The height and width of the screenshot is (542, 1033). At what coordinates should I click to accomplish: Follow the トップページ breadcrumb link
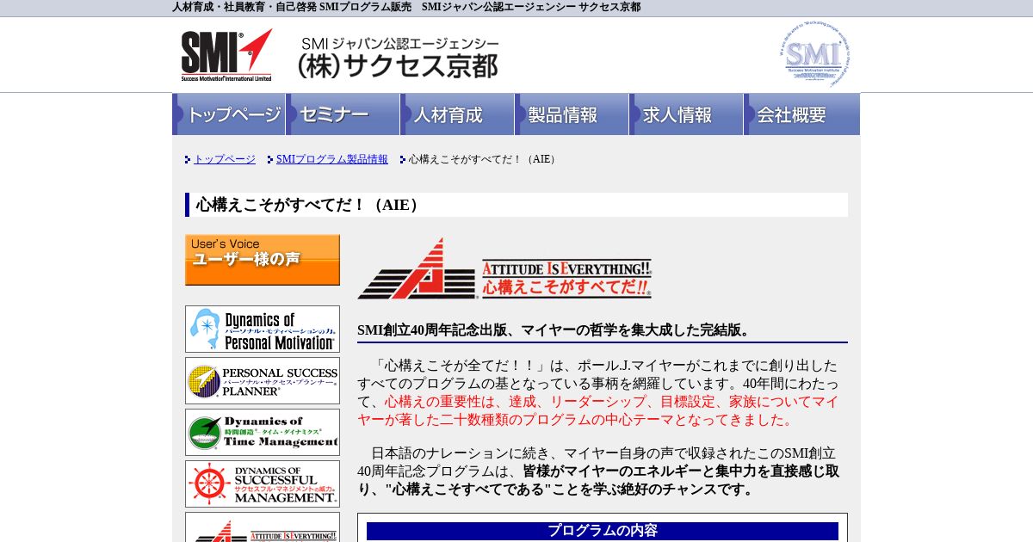(225, 159)
